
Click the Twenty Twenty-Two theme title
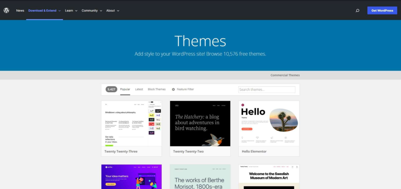coord(188,151)
